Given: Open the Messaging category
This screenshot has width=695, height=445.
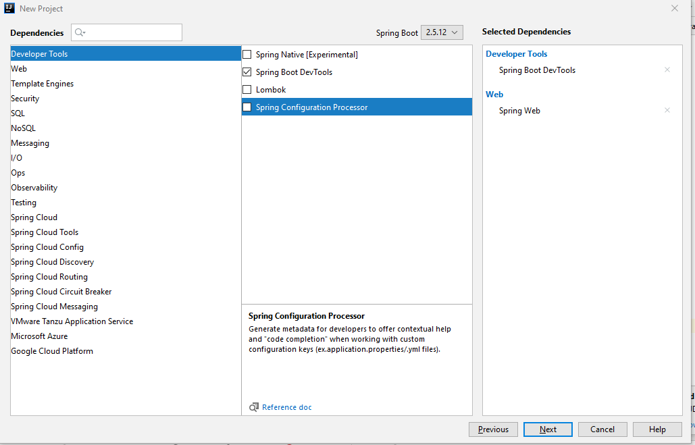Looking at the screenshot, I should 126,142.
